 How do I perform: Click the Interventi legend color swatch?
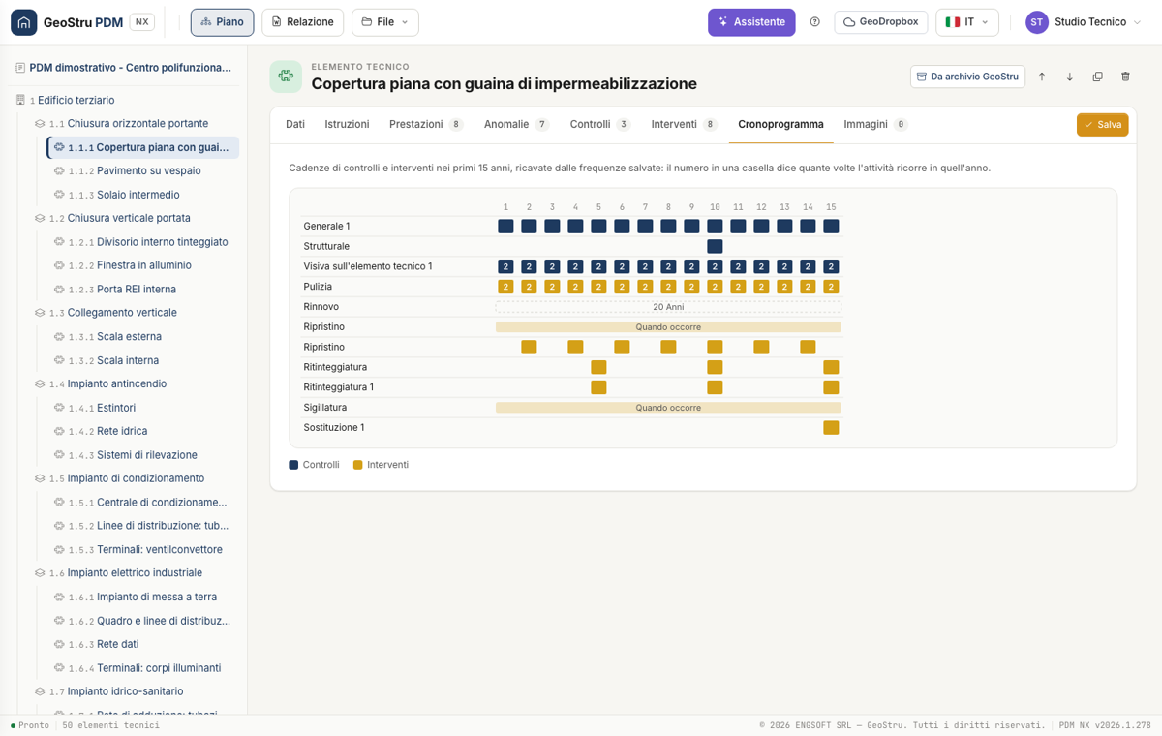(x=358, y=465)
